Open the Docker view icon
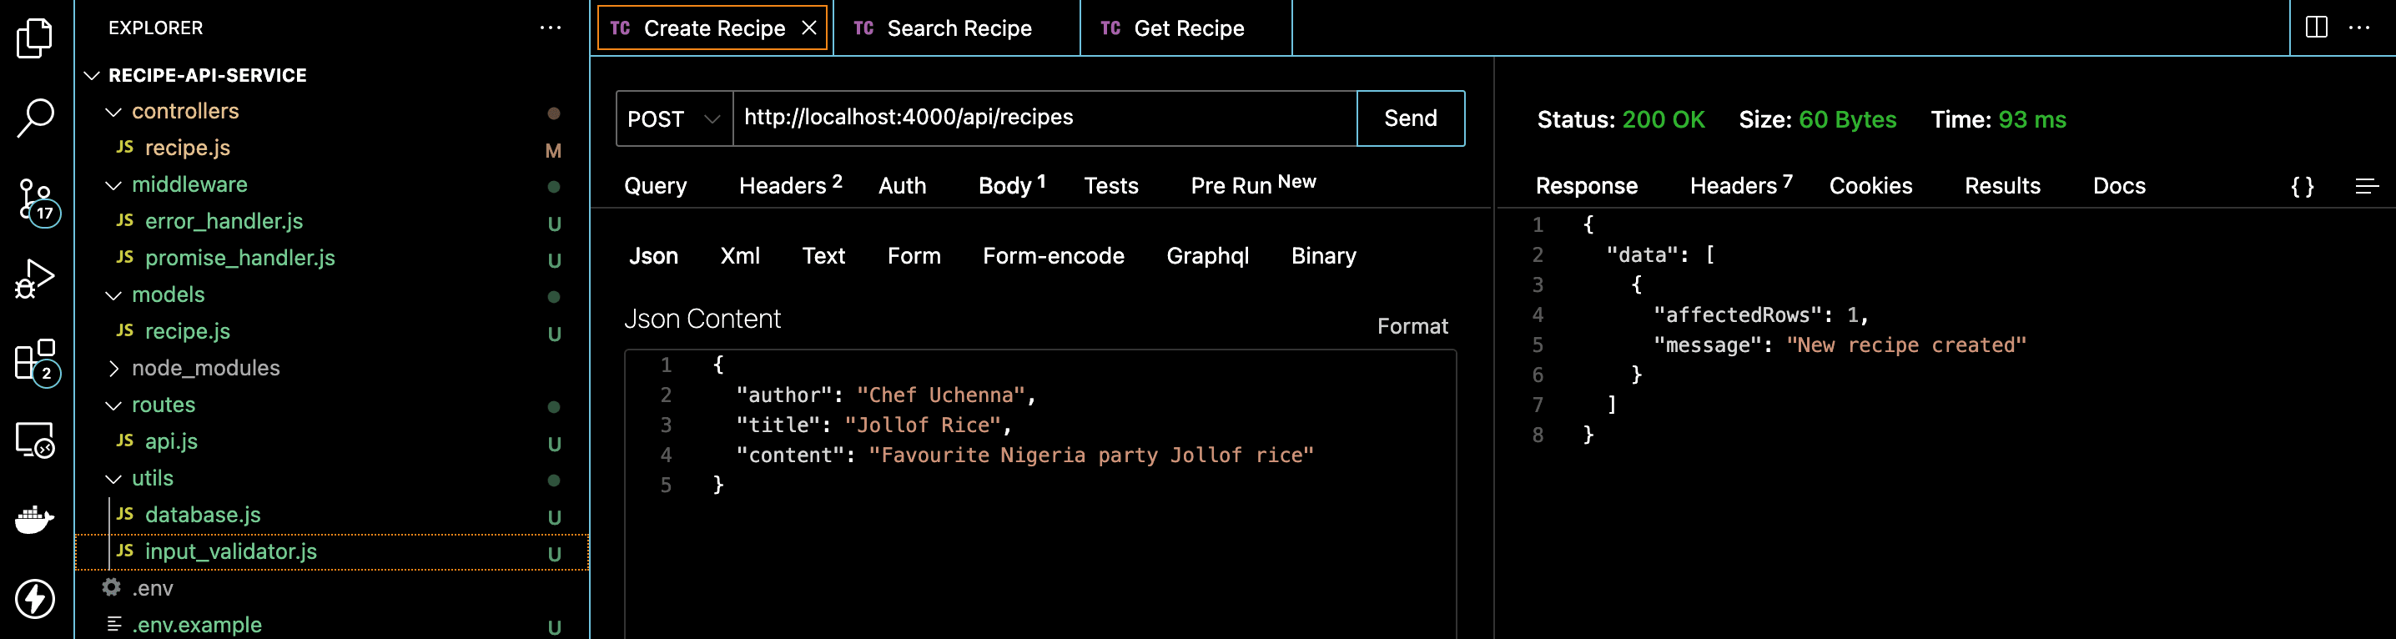This screenshot has height=639, width=2396. (x=35, y=519)
